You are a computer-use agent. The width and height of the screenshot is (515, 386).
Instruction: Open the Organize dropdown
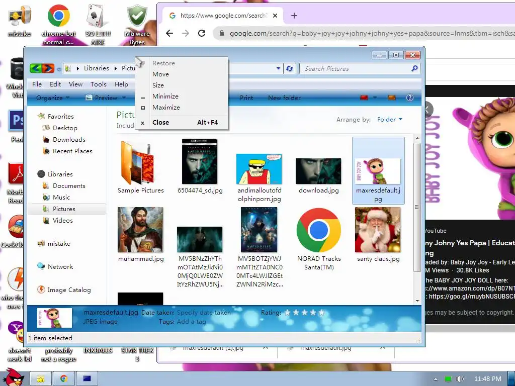coord(52,98)
